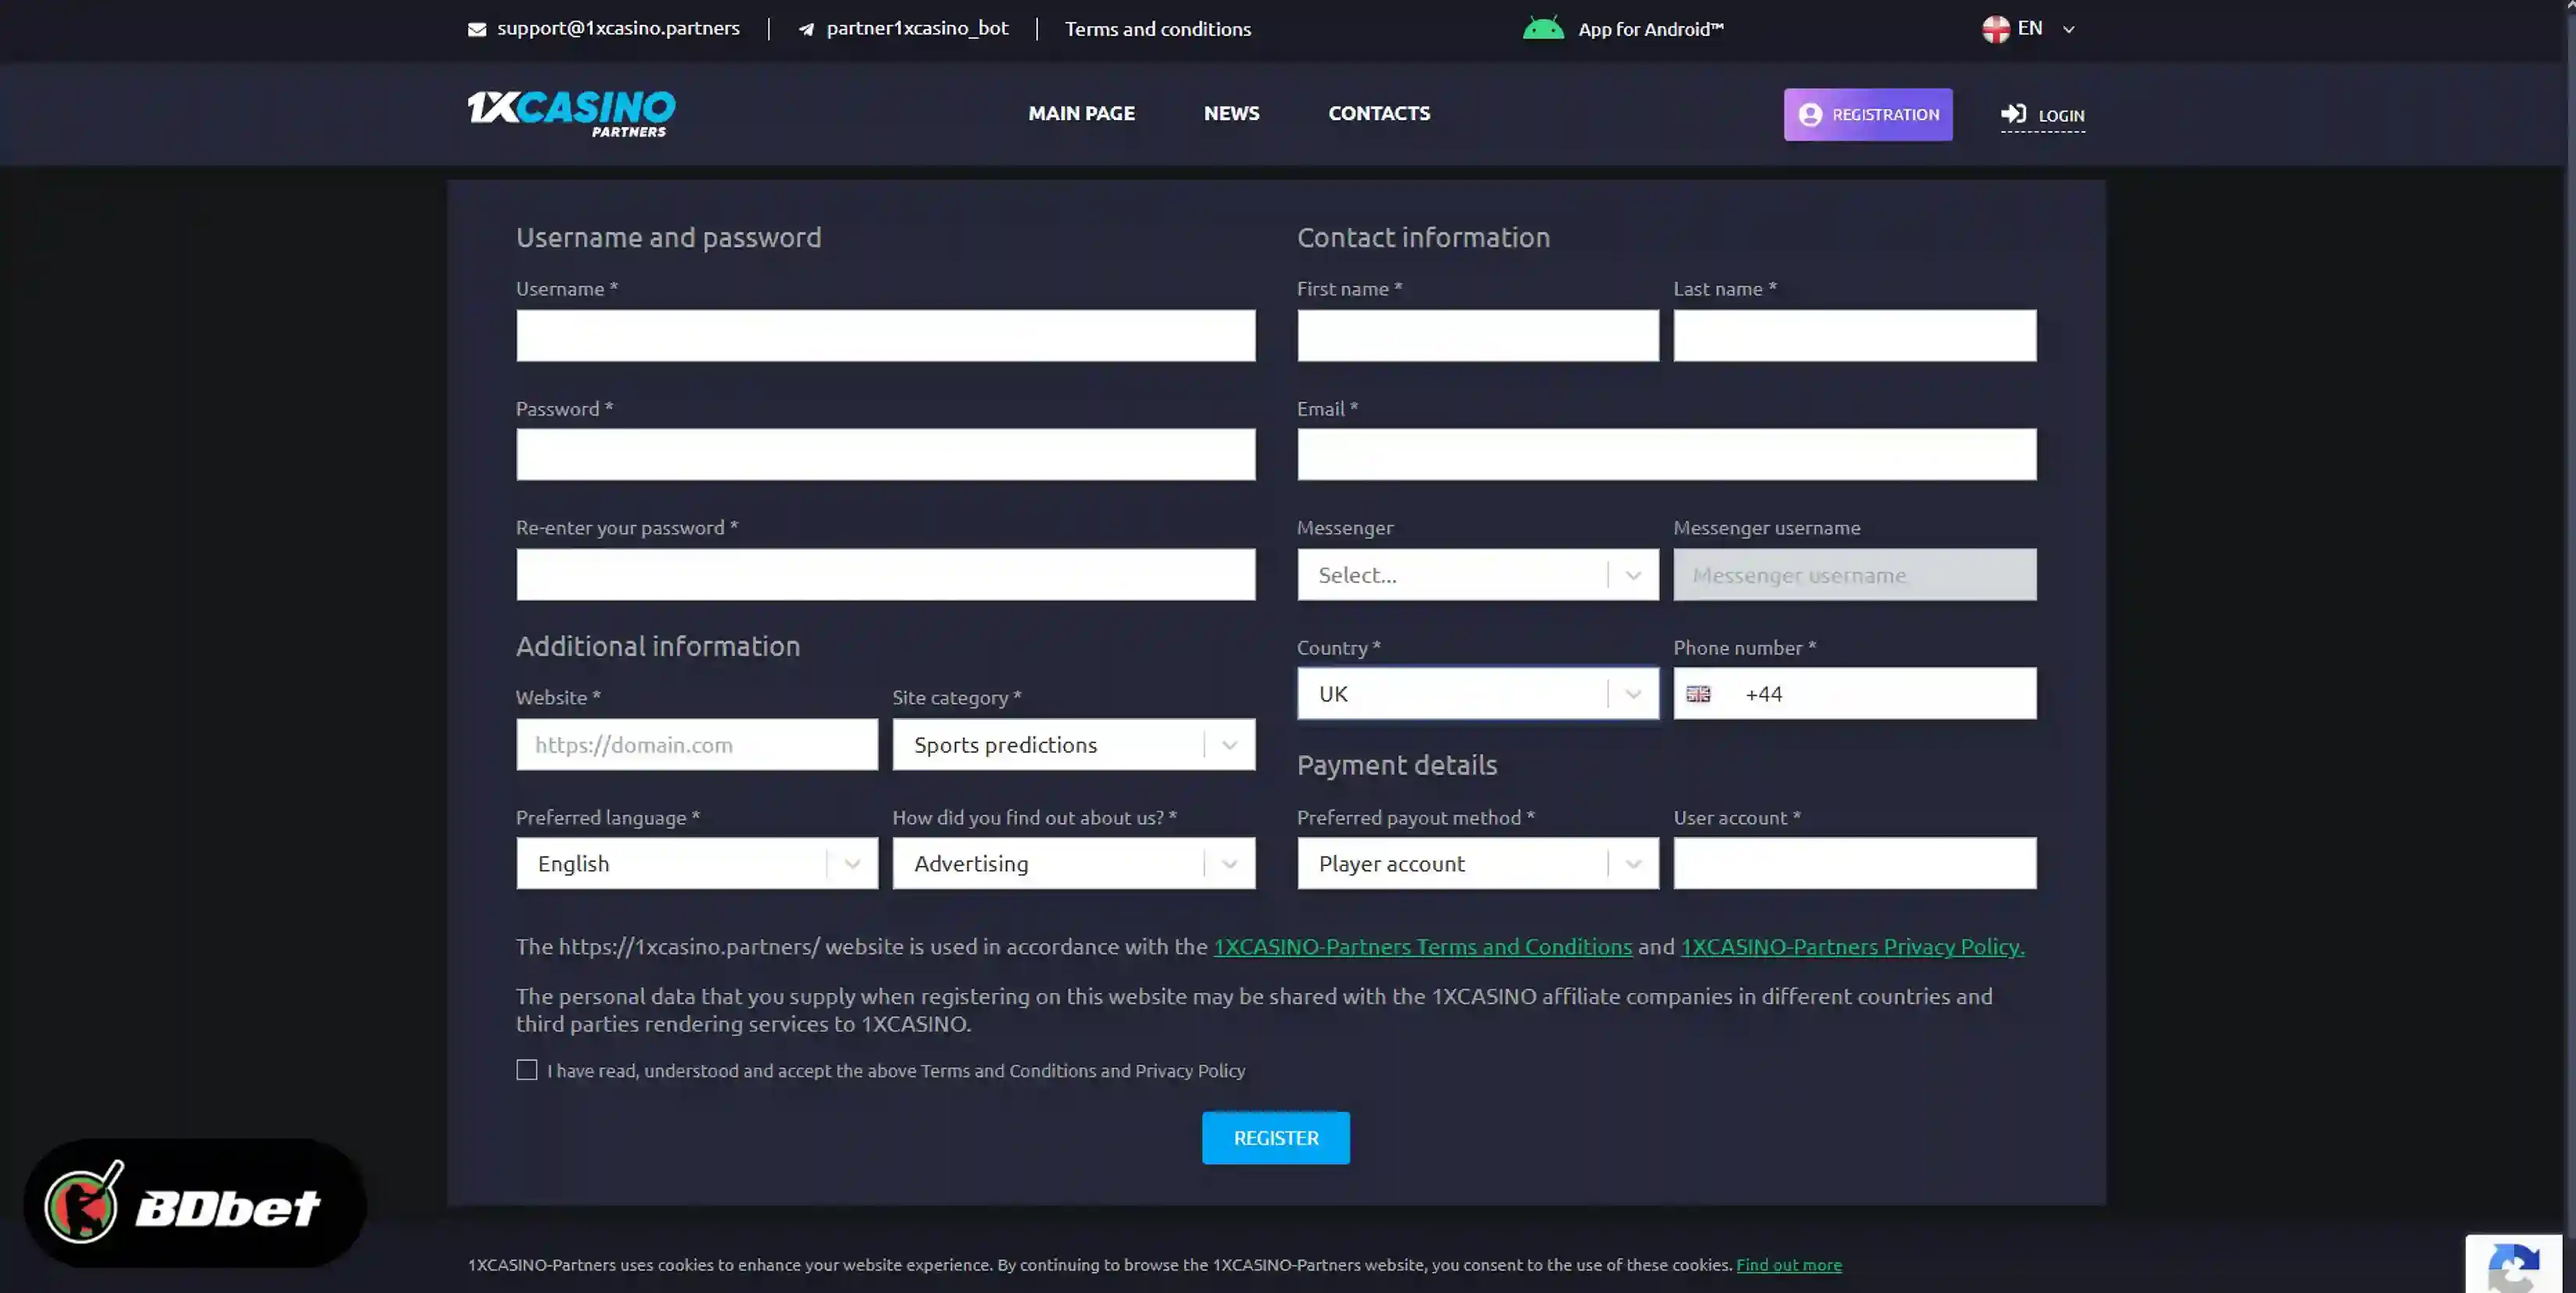Viewport: 2576px width, 1293px height.
Task: Open the Country dropdown showing UK
Action: pos(1477,693)
